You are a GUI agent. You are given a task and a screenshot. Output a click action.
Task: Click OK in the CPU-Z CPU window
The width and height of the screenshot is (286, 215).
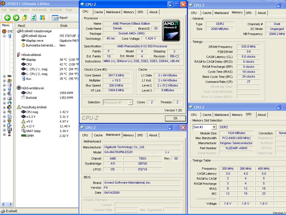[x=175, y=118]
